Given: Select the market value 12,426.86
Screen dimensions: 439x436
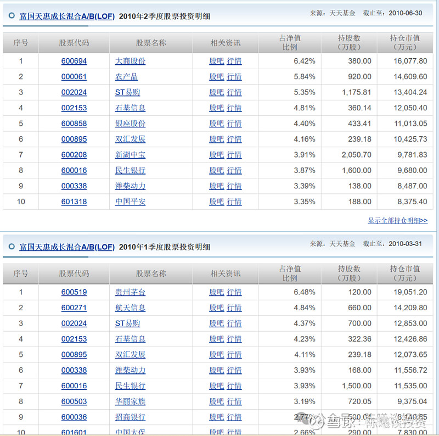Looking at the screenshot, I should click(x=410, y=339).
